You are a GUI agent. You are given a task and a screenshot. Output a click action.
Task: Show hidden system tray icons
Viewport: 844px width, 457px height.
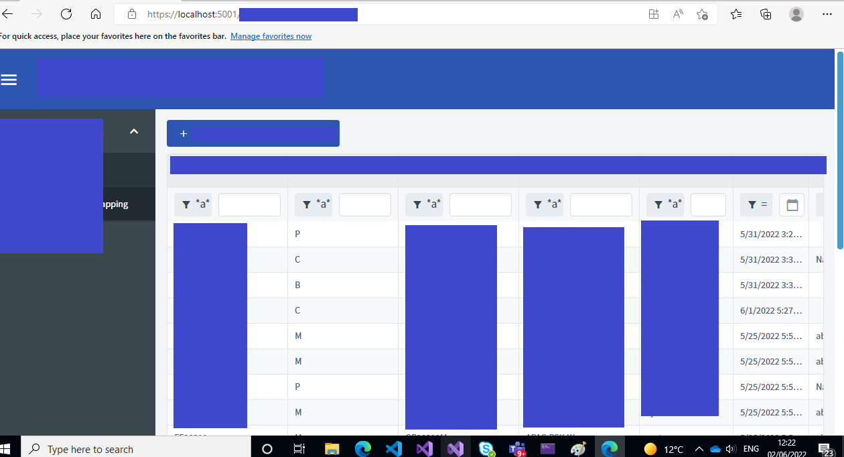699,449
